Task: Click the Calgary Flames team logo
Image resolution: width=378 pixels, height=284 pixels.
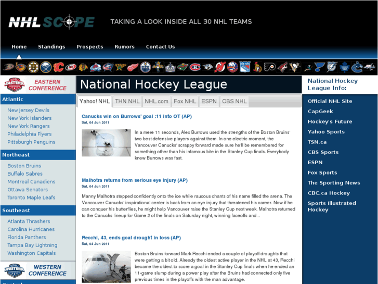Action: click(x=58, y=67)
